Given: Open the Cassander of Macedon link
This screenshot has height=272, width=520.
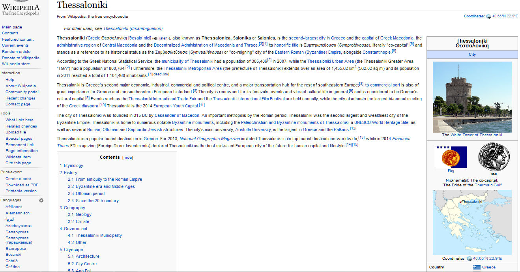Looking at the screenshot, I should [178, 116].
